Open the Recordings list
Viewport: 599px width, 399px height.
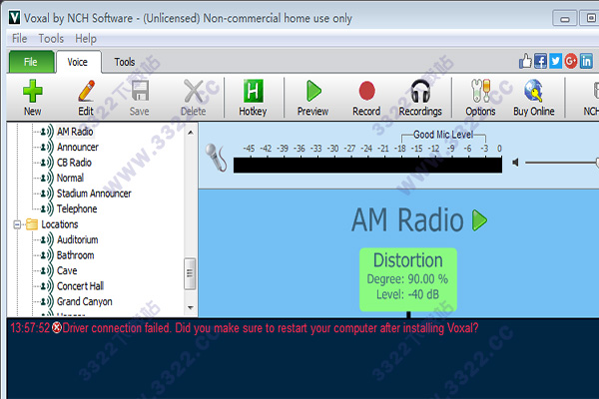point(420,98)
